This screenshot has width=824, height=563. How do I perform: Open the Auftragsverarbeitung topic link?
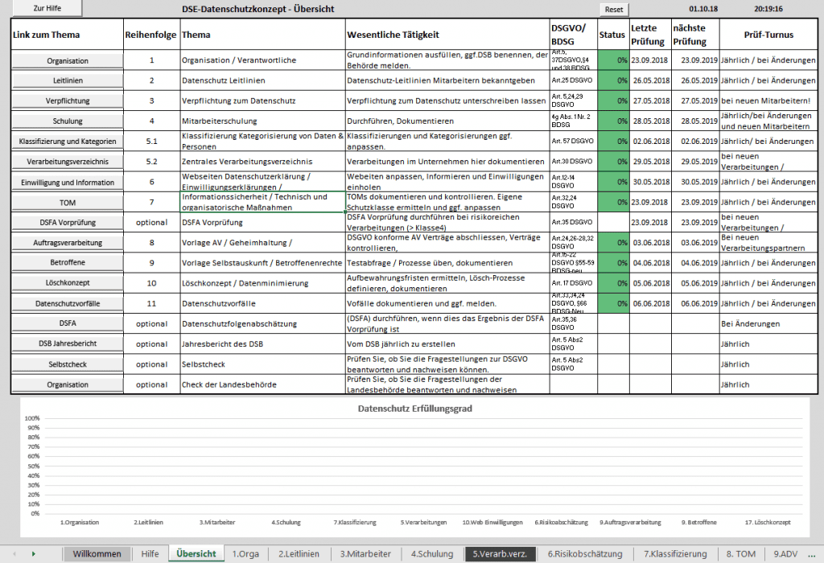(x=66, y=243)
